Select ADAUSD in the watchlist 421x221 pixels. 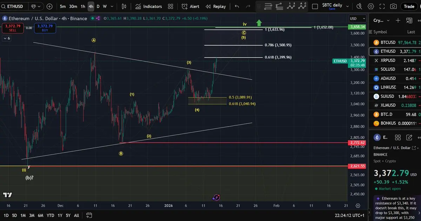pos(395,78)
